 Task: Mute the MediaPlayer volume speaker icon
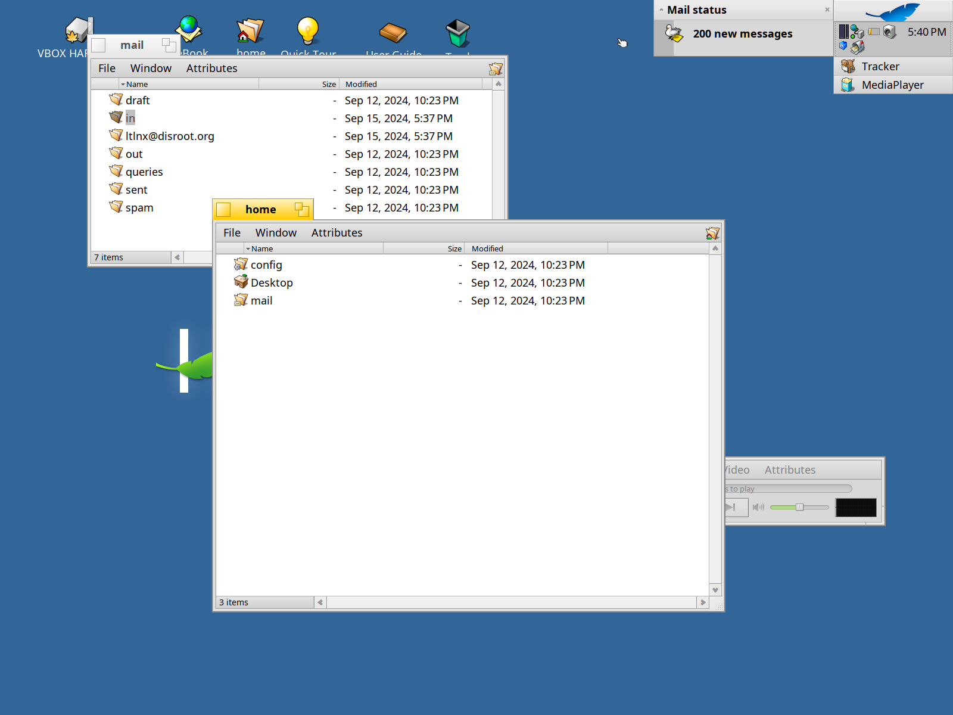[758, 507]
